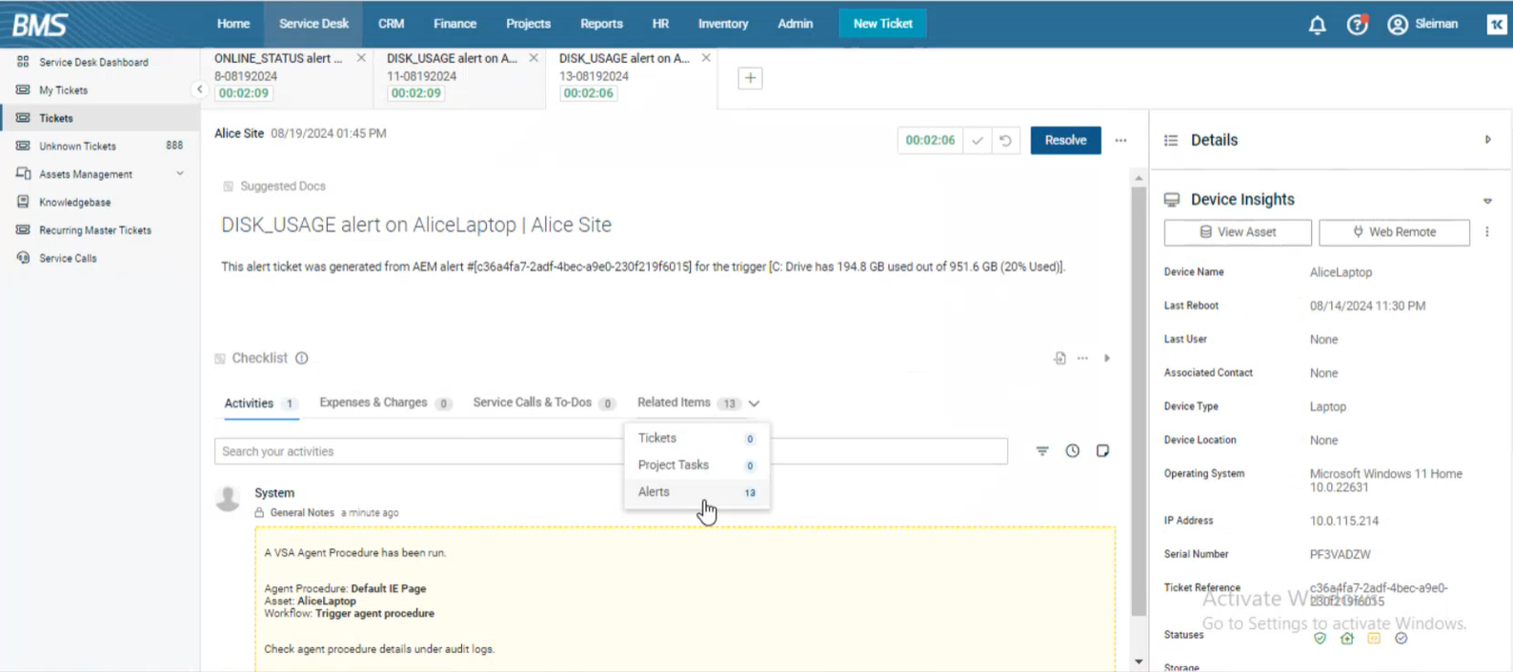1513x672 pixels.
Task: Open the activity filter icon
Action: click(x=1042, y=451)
